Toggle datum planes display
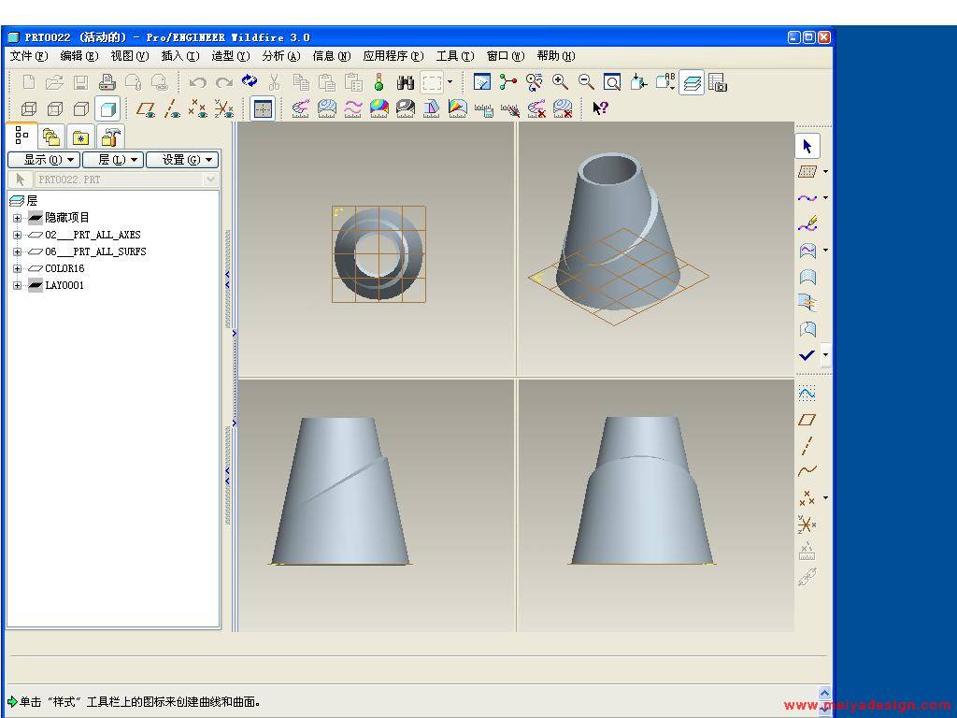This screenshot has width=957, height=718. pos(145,109)
